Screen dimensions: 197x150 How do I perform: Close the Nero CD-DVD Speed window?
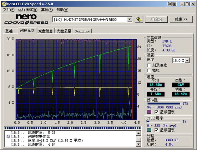pos(193,4)
